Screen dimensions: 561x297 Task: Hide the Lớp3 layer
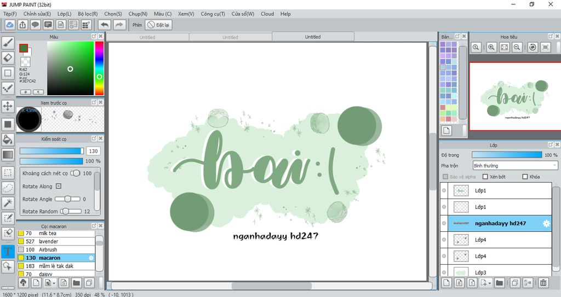coord(444,272)
